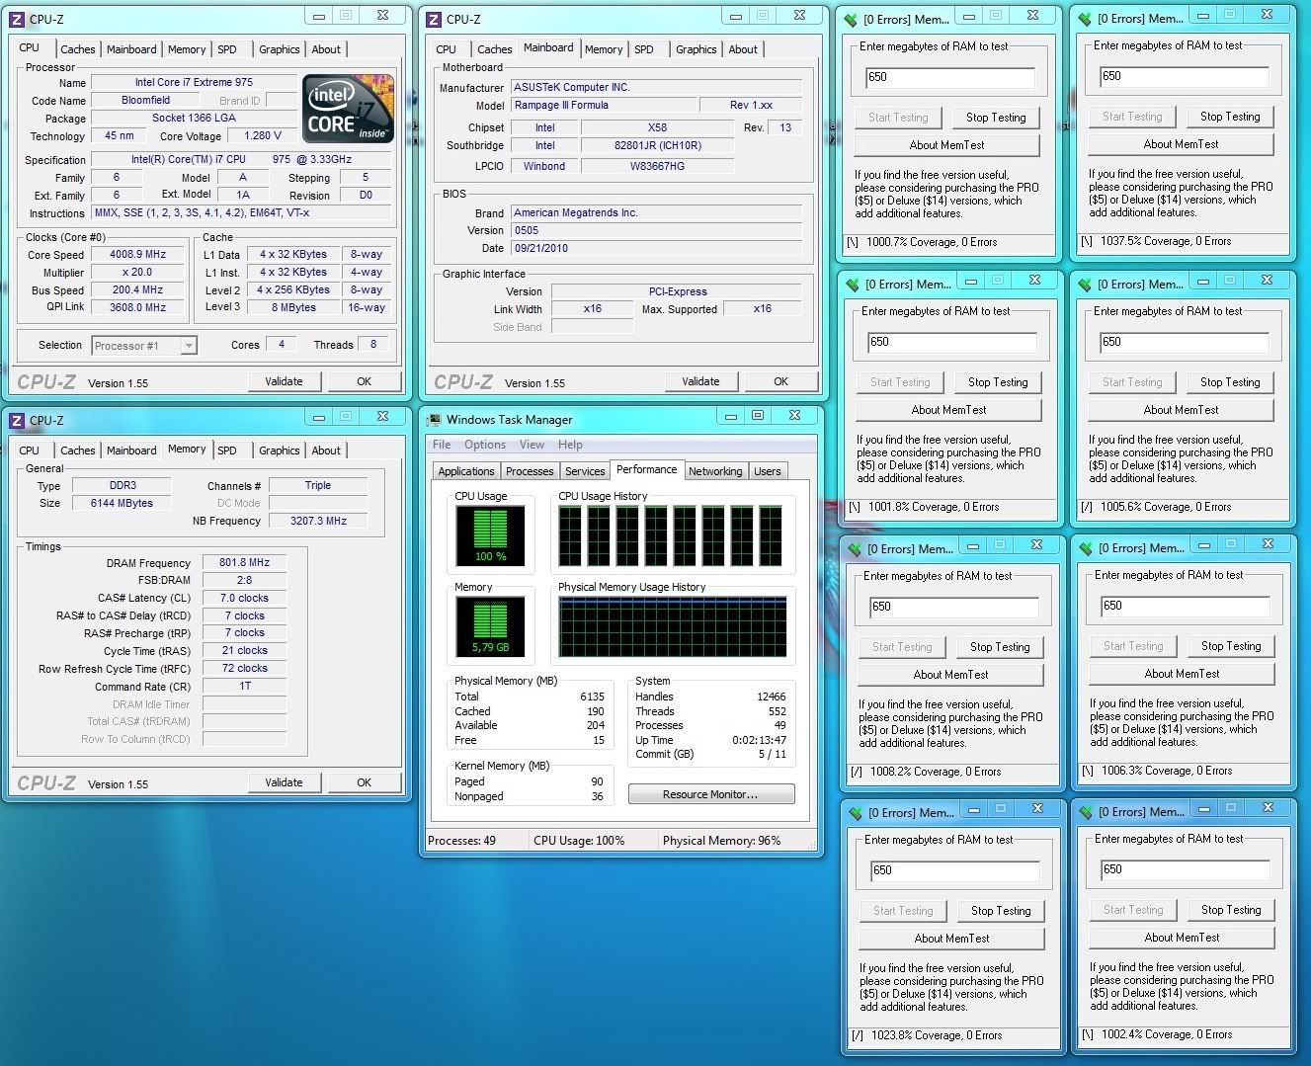The width and height of the screenshot is (1311, 1066).
Task: Open the Networking tab in Task Manager
Action: click(715, 471)
